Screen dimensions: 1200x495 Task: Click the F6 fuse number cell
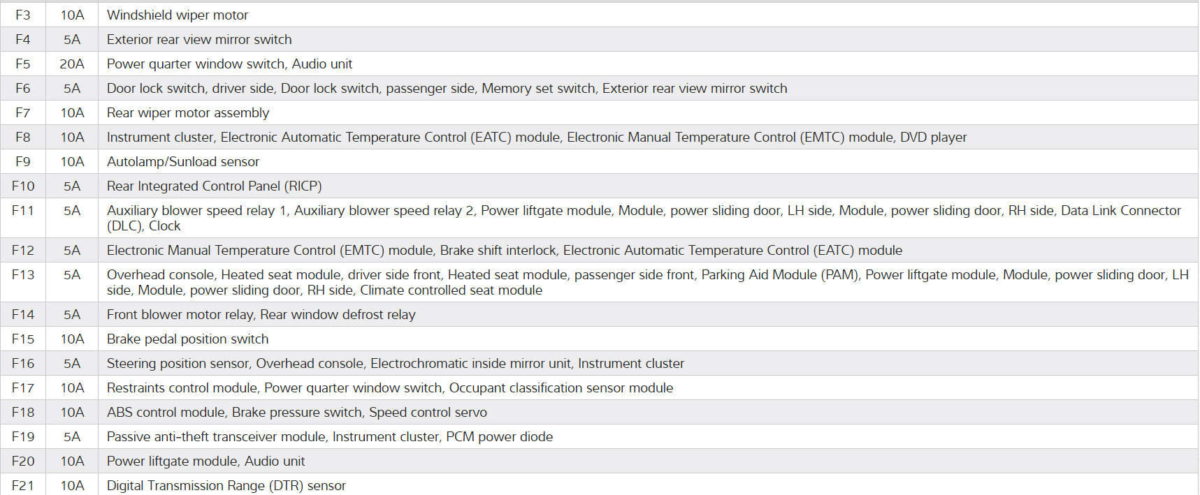[23, 88]
